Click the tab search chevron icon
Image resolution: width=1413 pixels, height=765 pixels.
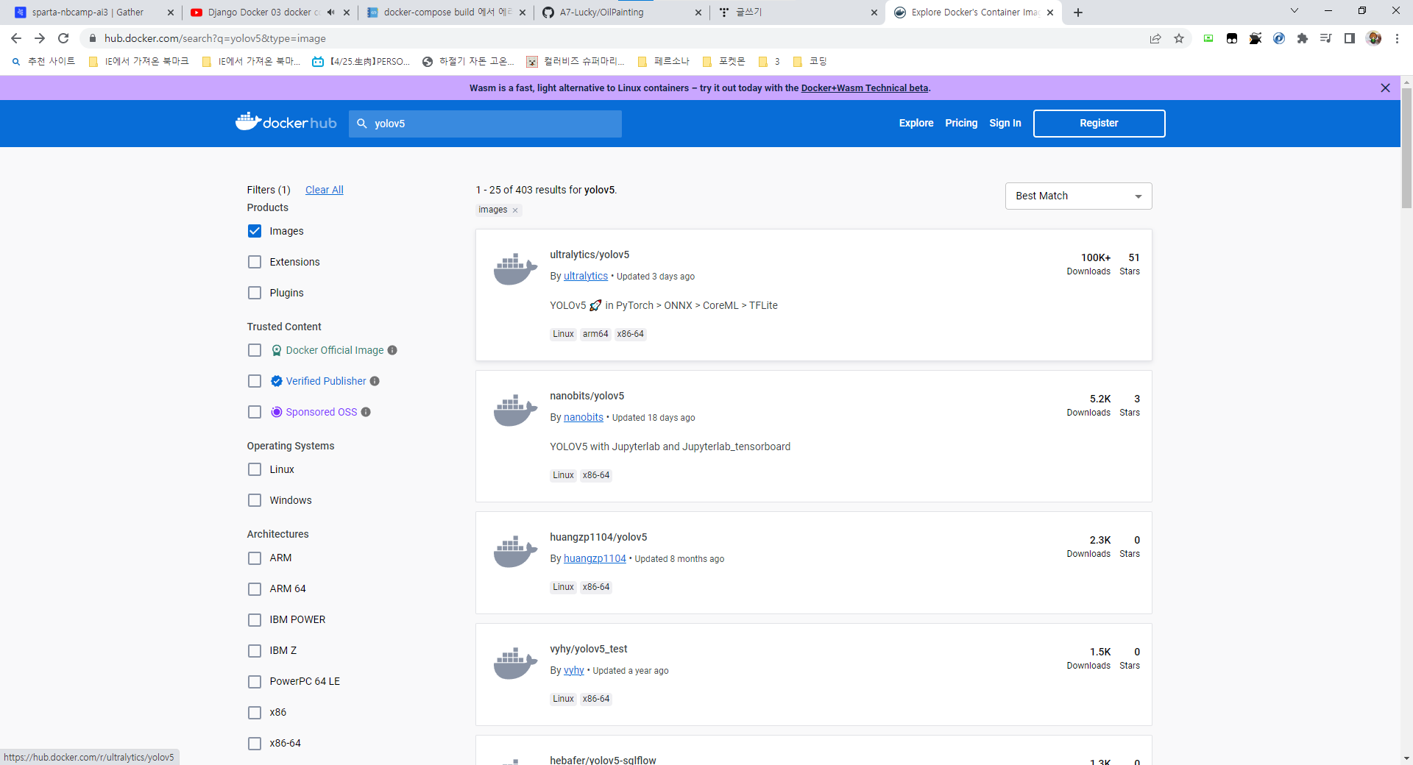point(1295,11)
